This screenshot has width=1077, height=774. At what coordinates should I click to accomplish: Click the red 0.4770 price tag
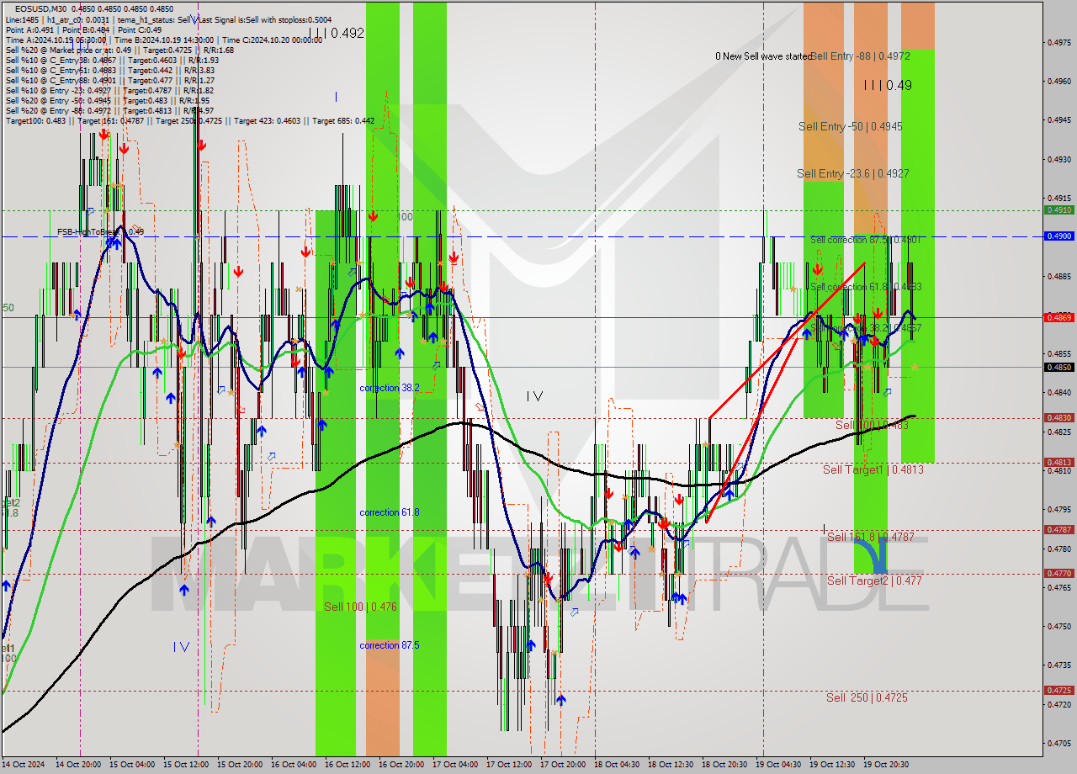1058,573
